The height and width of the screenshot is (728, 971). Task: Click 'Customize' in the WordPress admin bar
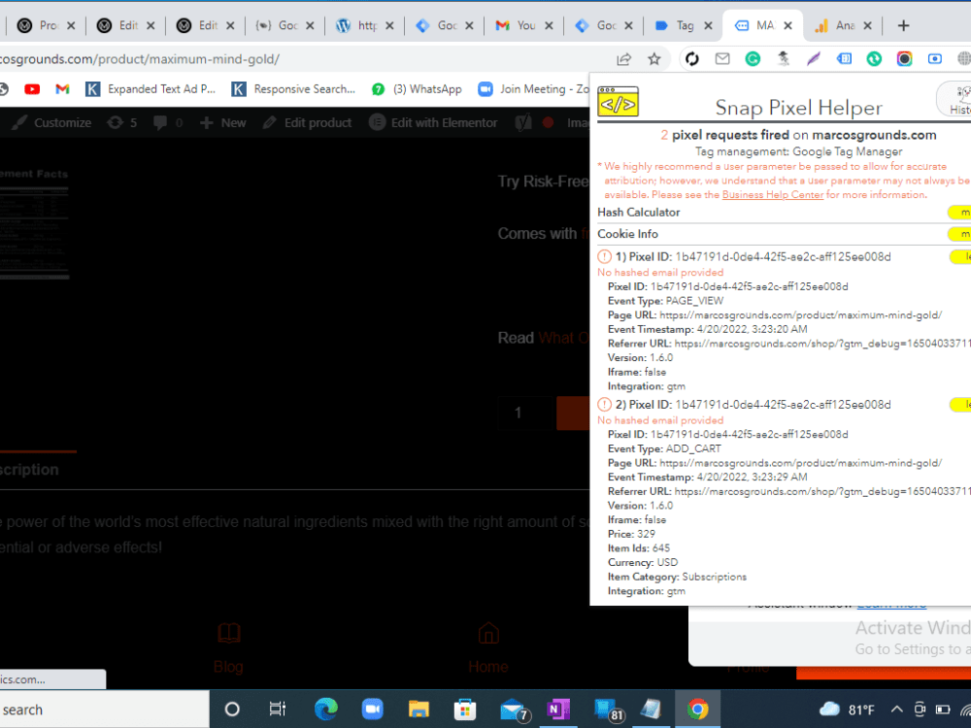(51, 122)
